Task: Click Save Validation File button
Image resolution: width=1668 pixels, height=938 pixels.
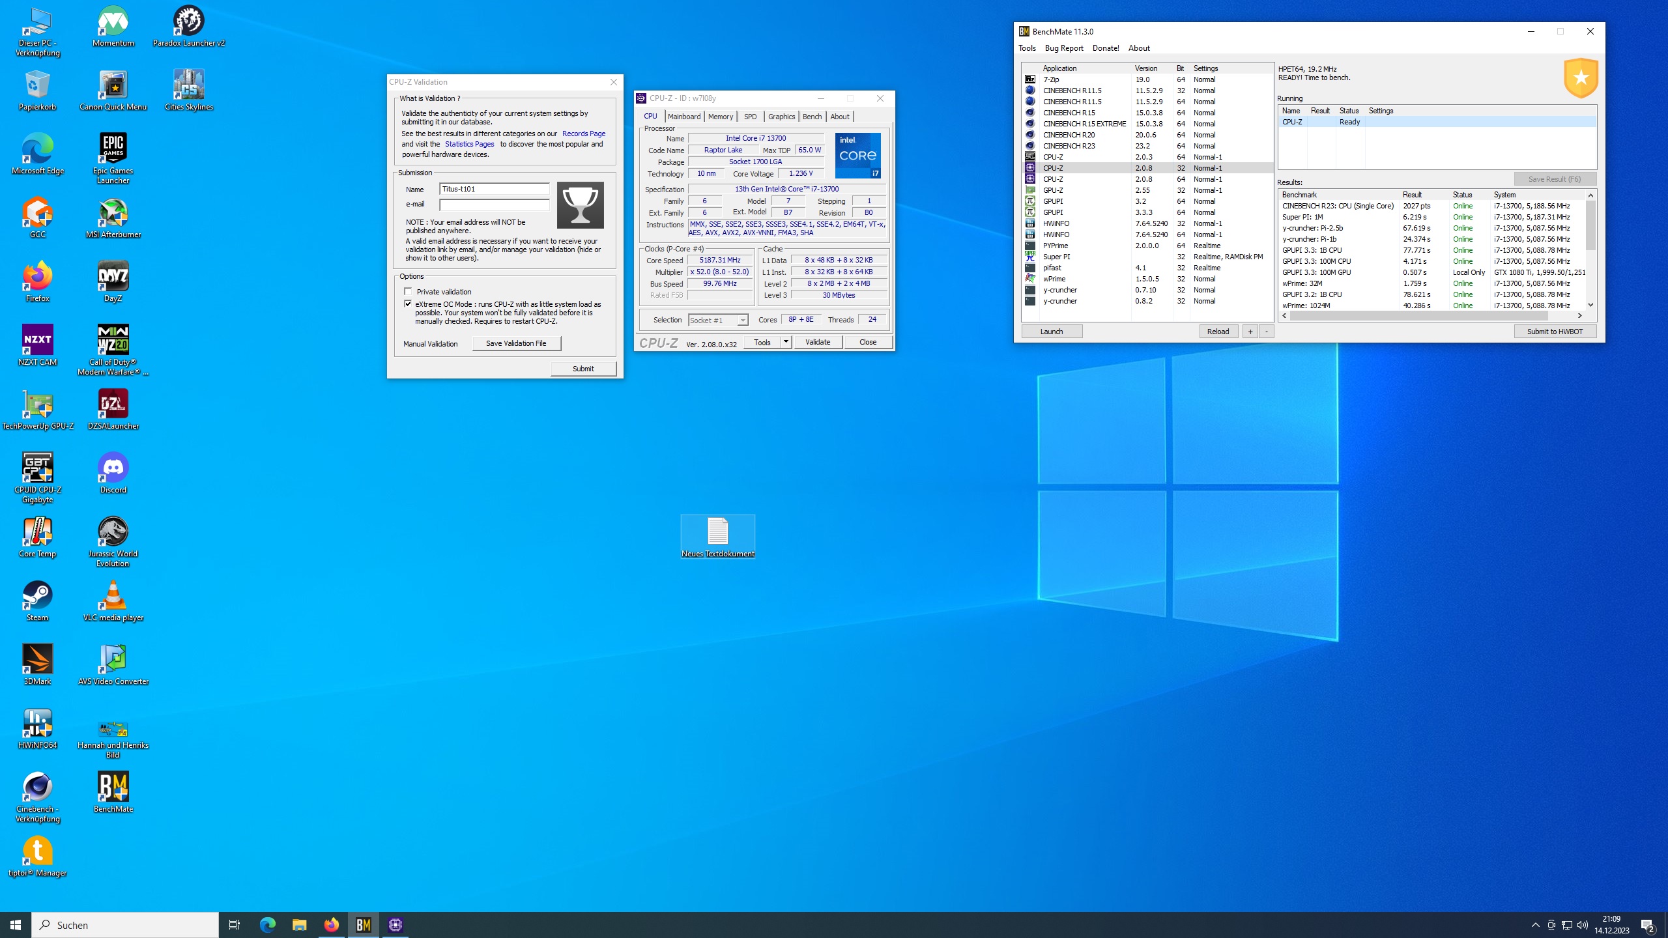Action: click(x=516, y=343)
